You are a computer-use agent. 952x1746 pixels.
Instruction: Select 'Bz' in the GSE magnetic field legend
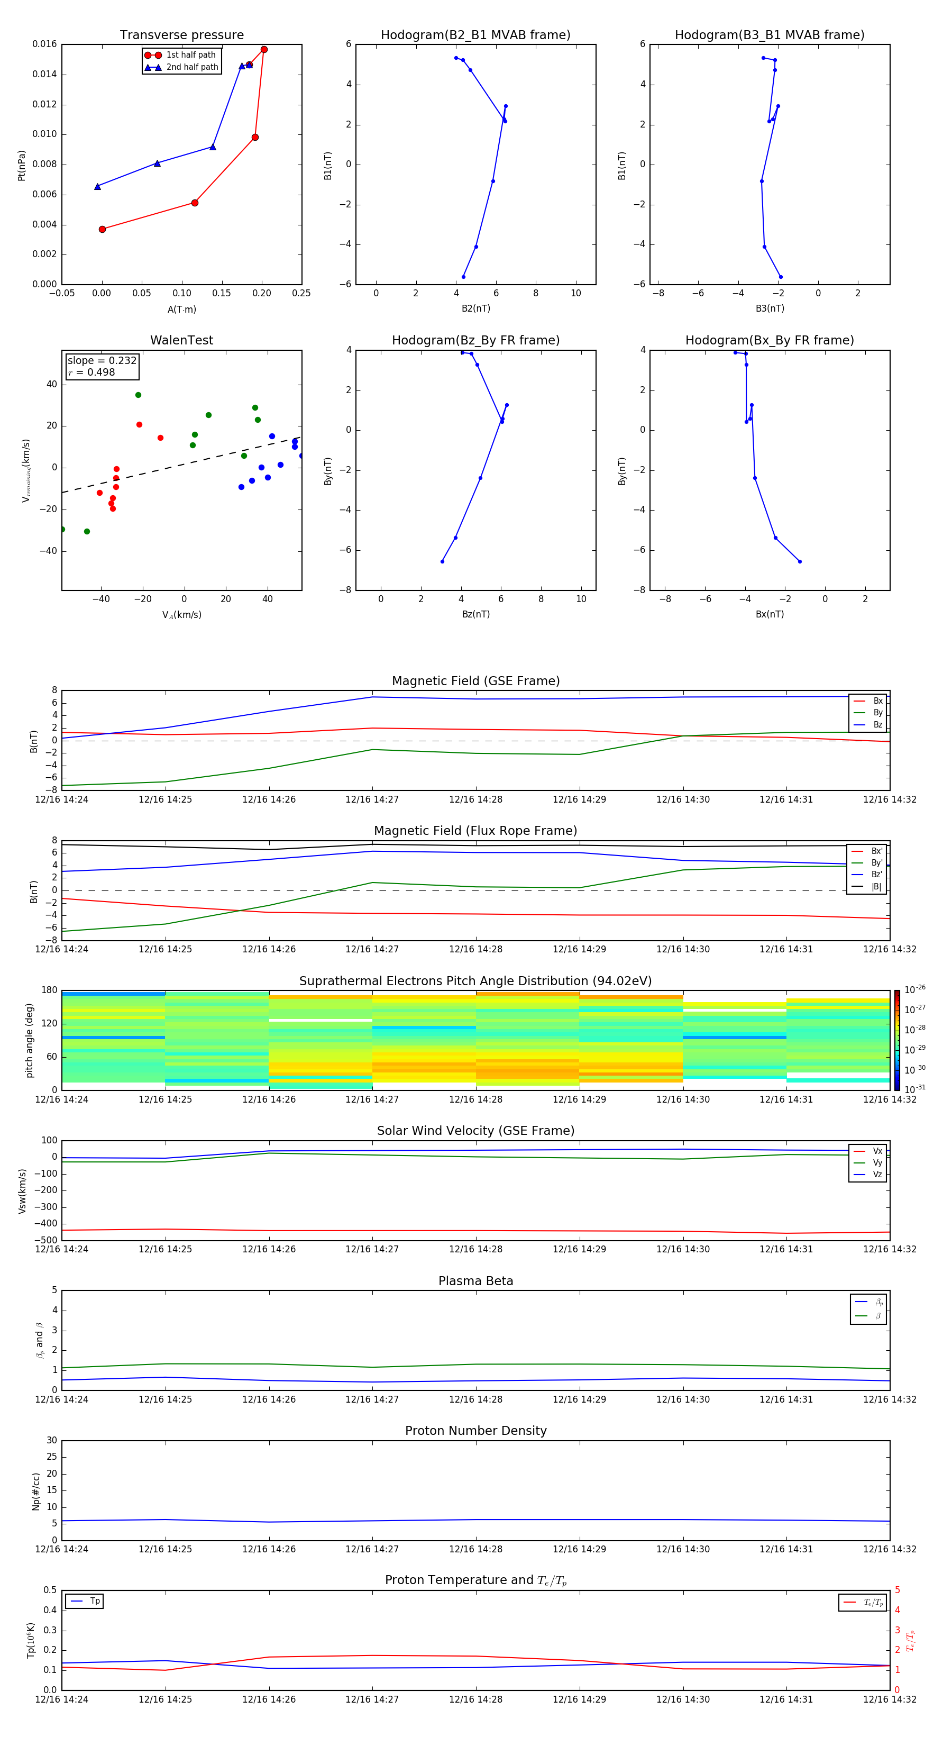coord(868,724)
